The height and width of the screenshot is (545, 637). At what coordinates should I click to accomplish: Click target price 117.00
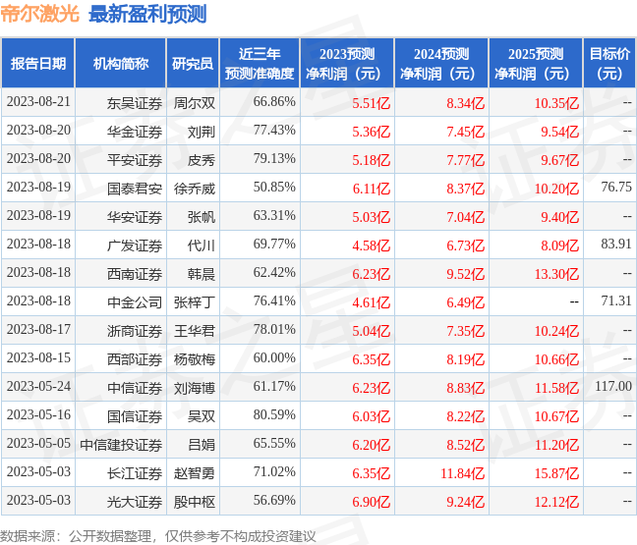[x=613, y=386]
